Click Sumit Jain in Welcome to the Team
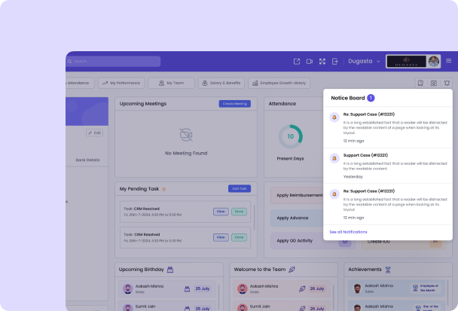Image resolution: width=458 pixels, height=311 pixels. pos(281,307)
